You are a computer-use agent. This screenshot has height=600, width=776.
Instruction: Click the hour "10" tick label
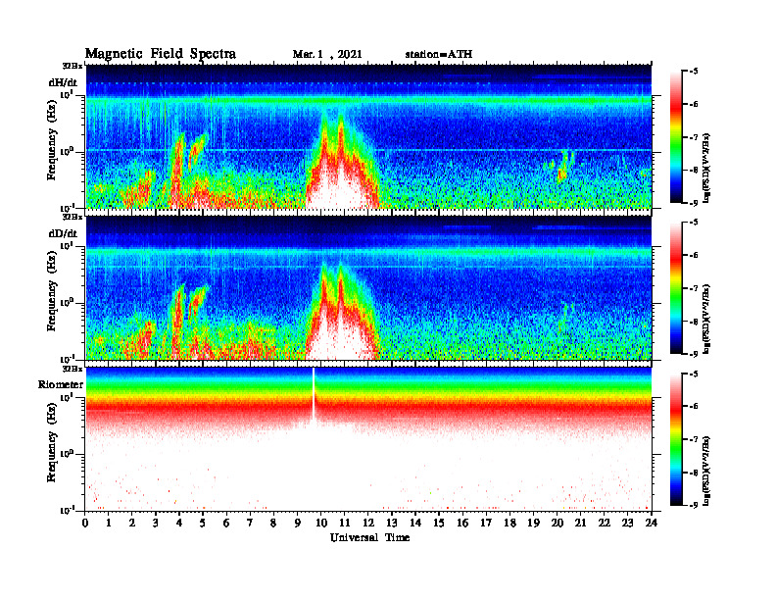pyautogui.click(x=321, y=524)
